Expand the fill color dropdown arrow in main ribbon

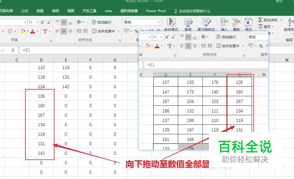coord(28,31)
